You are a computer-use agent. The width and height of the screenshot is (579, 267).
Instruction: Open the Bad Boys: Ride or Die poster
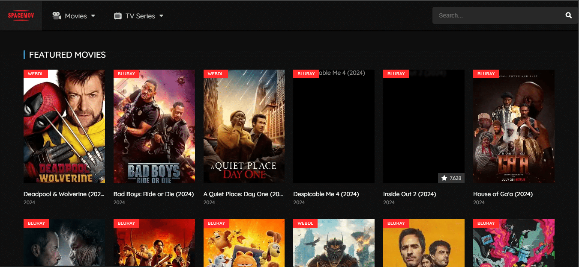154,126
